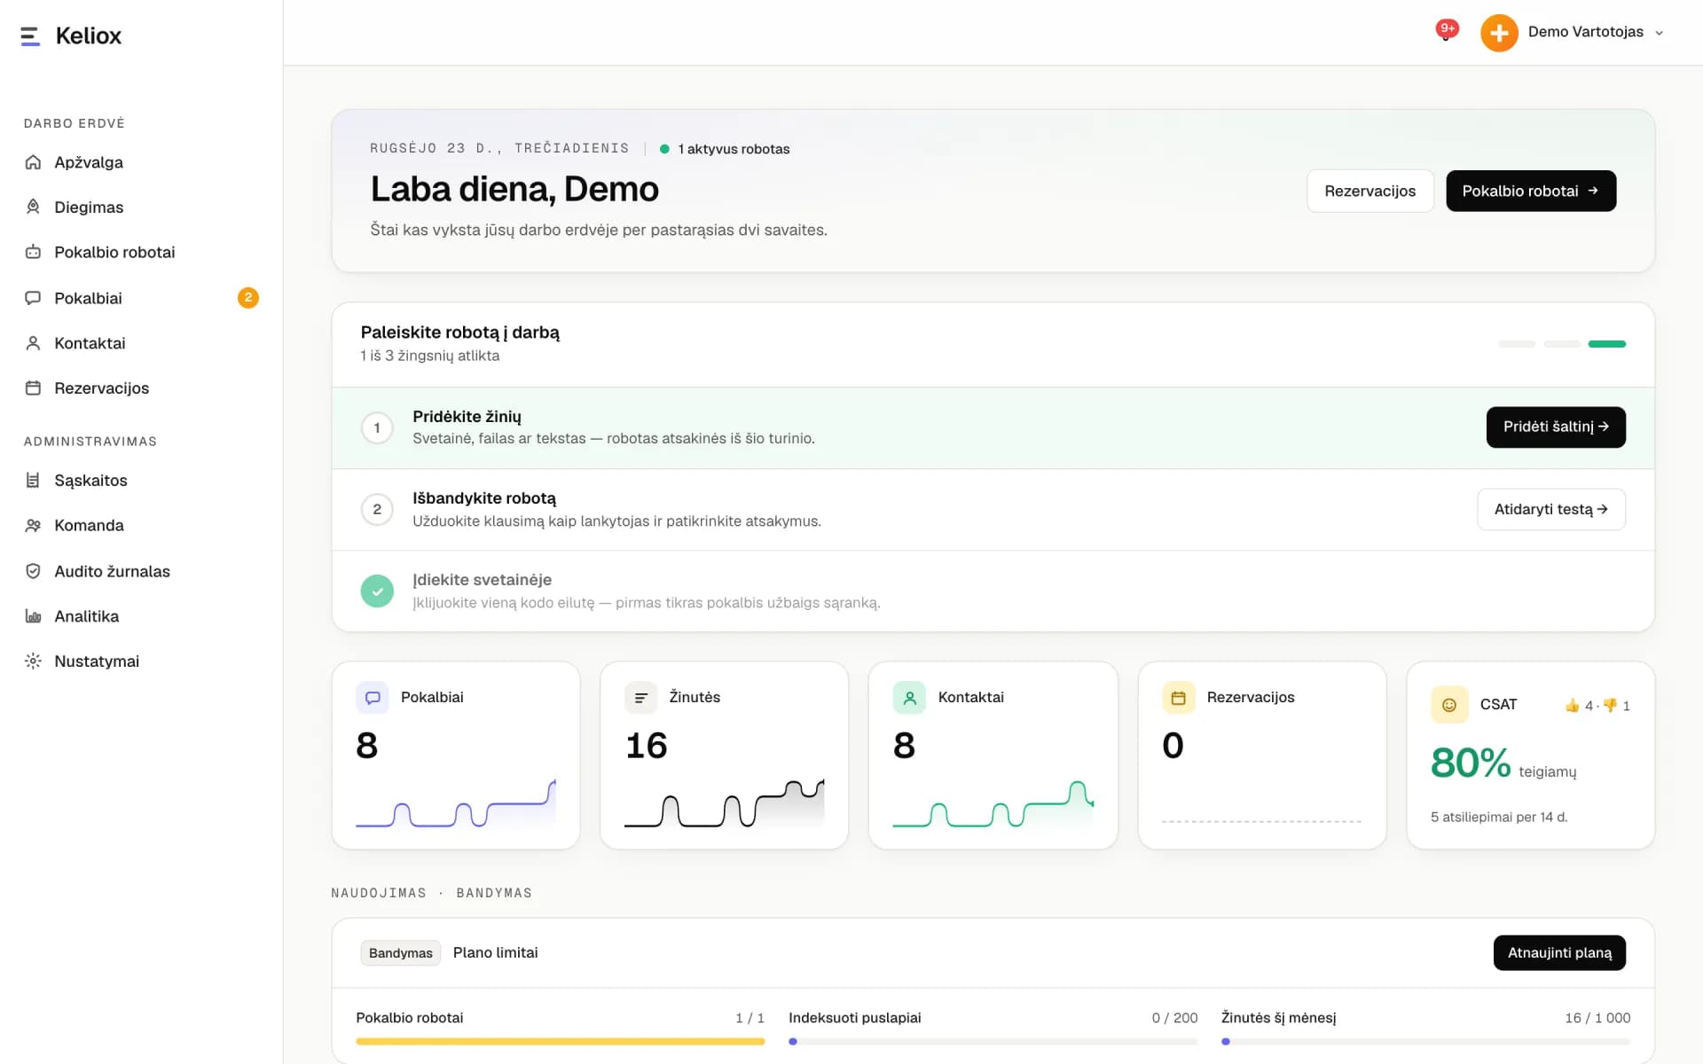Image resolution: width=1703 pixels, height=1064 pixels.
Task: Collapse the sidebar with the menu icon
Action: [x=30, y=35]
